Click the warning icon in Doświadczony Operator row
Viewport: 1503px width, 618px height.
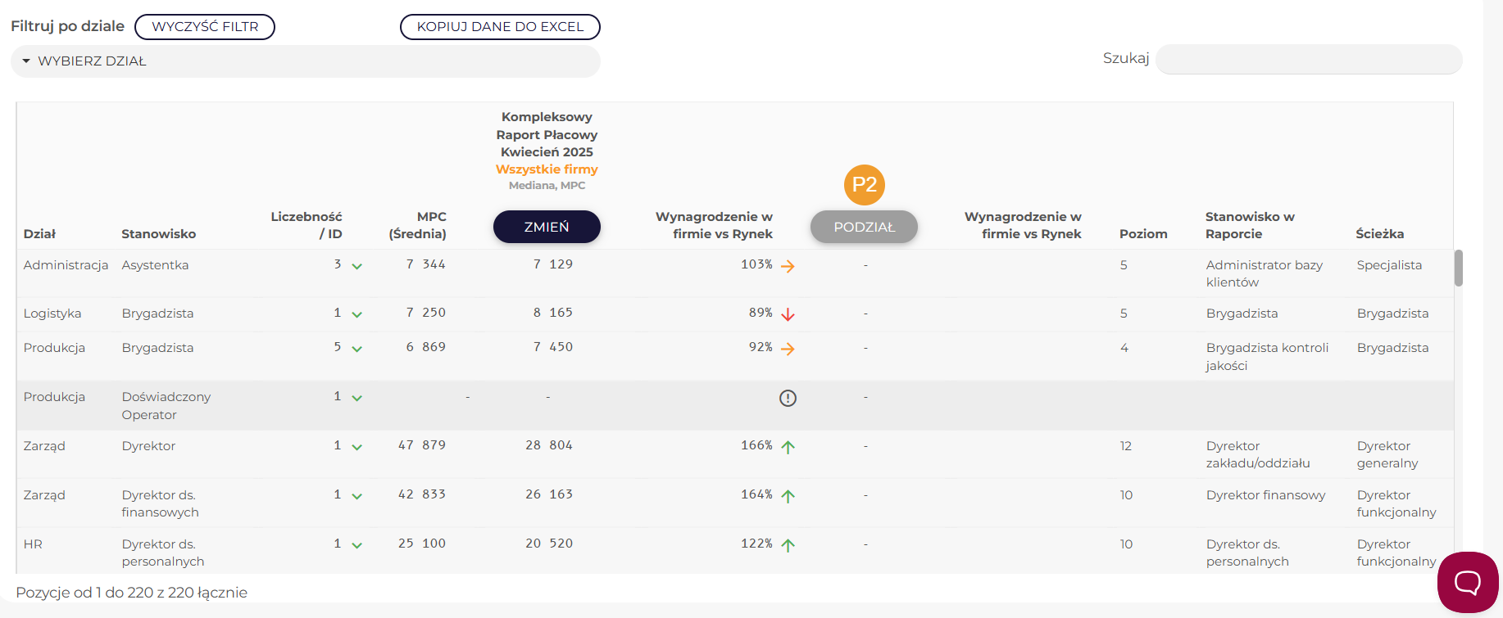(788, 399)
